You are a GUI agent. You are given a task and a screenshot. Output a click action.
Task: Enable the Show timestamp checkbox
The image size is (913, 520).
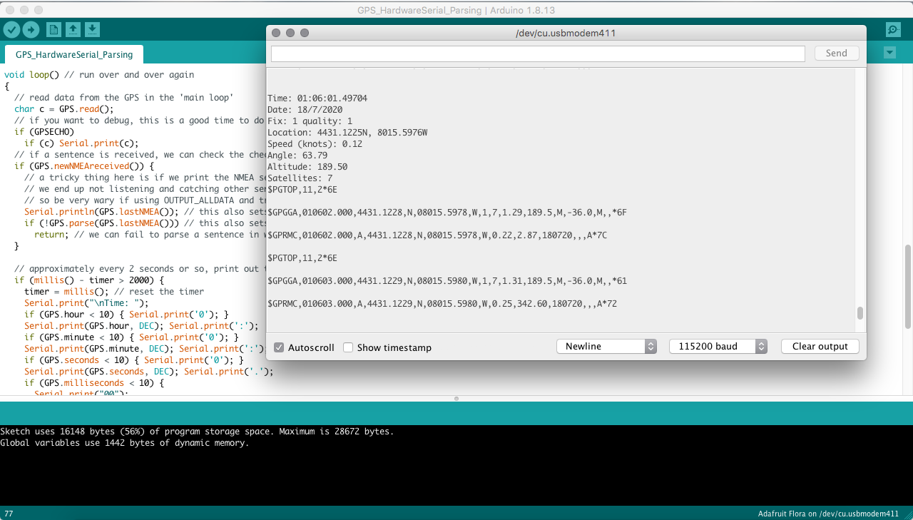tap(348, 347)
